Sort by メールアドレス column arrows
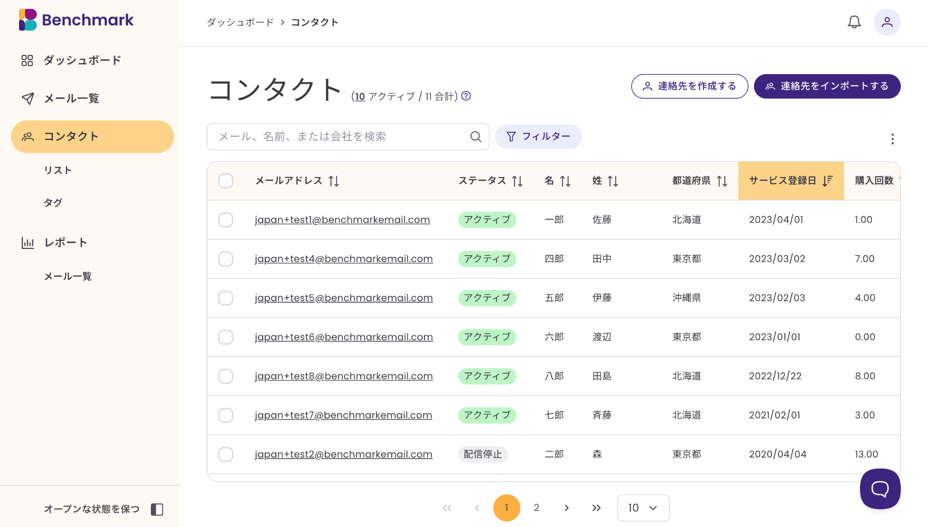 click(x=334, y=181)
